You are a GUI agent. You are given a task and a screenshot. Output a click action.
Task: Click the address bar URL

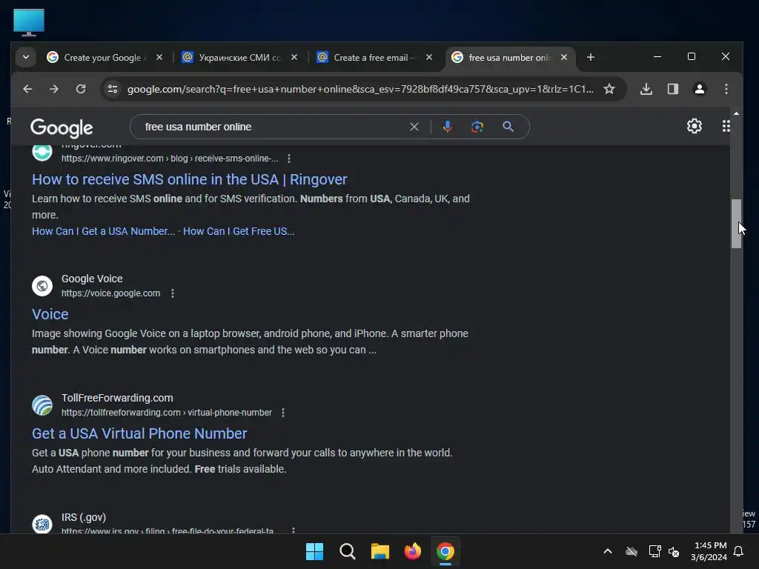(360, 89)
